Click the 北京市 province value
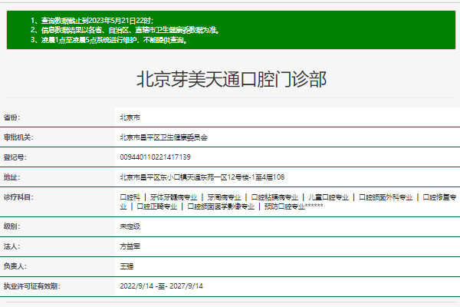460x307 pixels. (130, 117)
